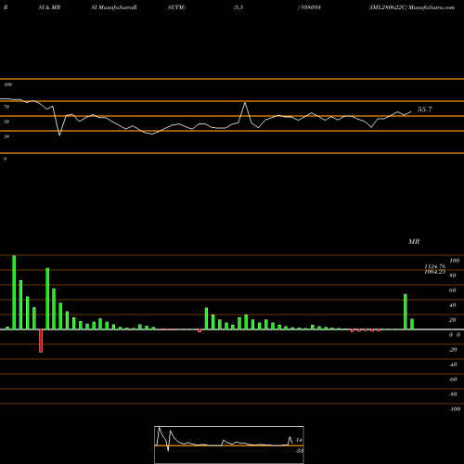Image resolution: width=464 pixels, height=464 pixels.
Task: Click the value "1064.25" in the MR panel
Action: (435, 272)
